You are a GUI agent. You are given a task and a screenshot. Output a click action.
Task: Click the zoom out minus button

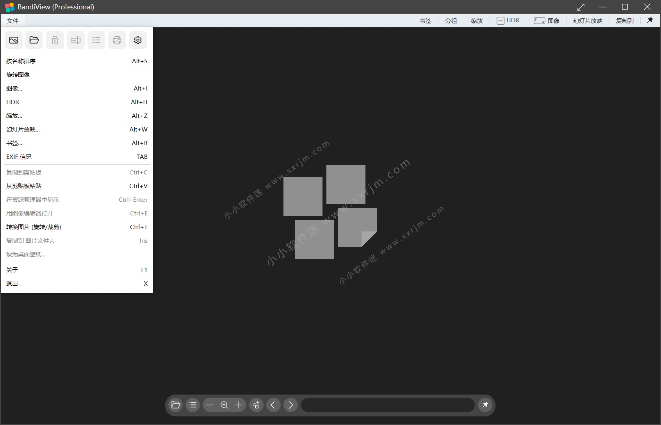point(210,405)
